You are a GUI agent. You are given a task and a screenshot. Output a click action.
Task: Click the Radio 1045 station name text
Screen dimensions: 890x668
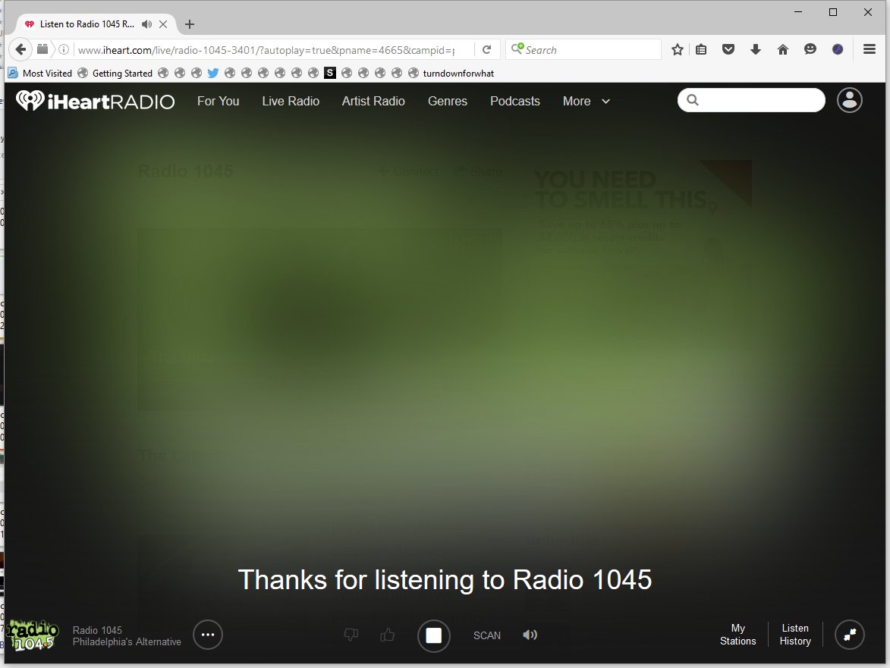[x=97, y=630]
